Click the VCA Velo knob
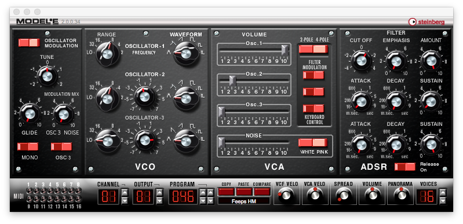 (x=315, y=195)
